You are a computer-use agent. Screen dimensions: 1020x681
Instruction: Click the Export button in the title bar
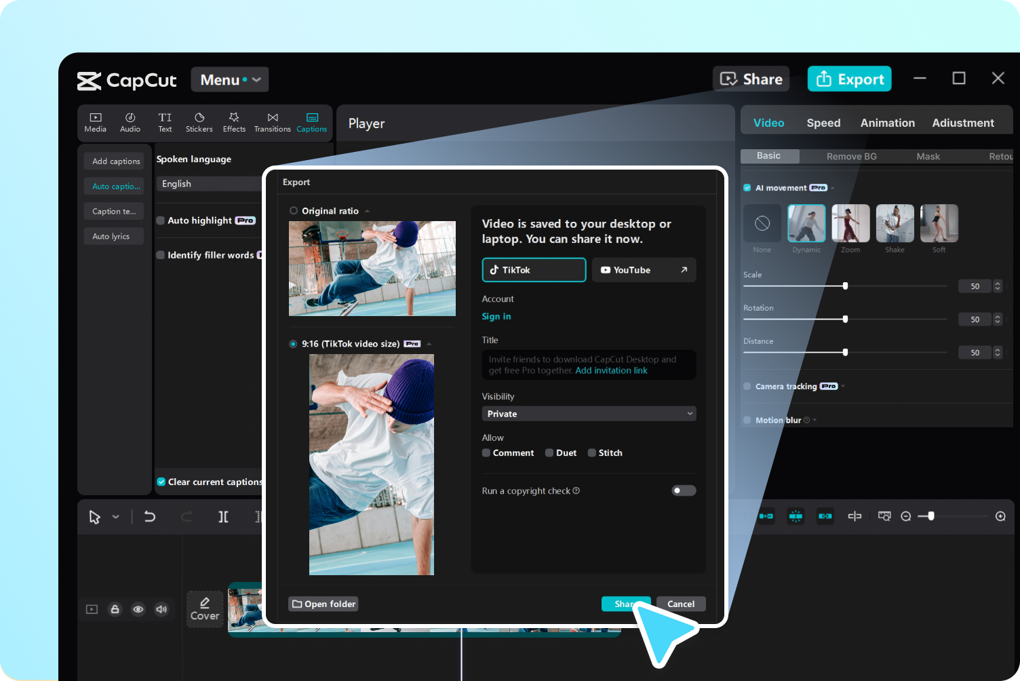(x=850, y=79)
